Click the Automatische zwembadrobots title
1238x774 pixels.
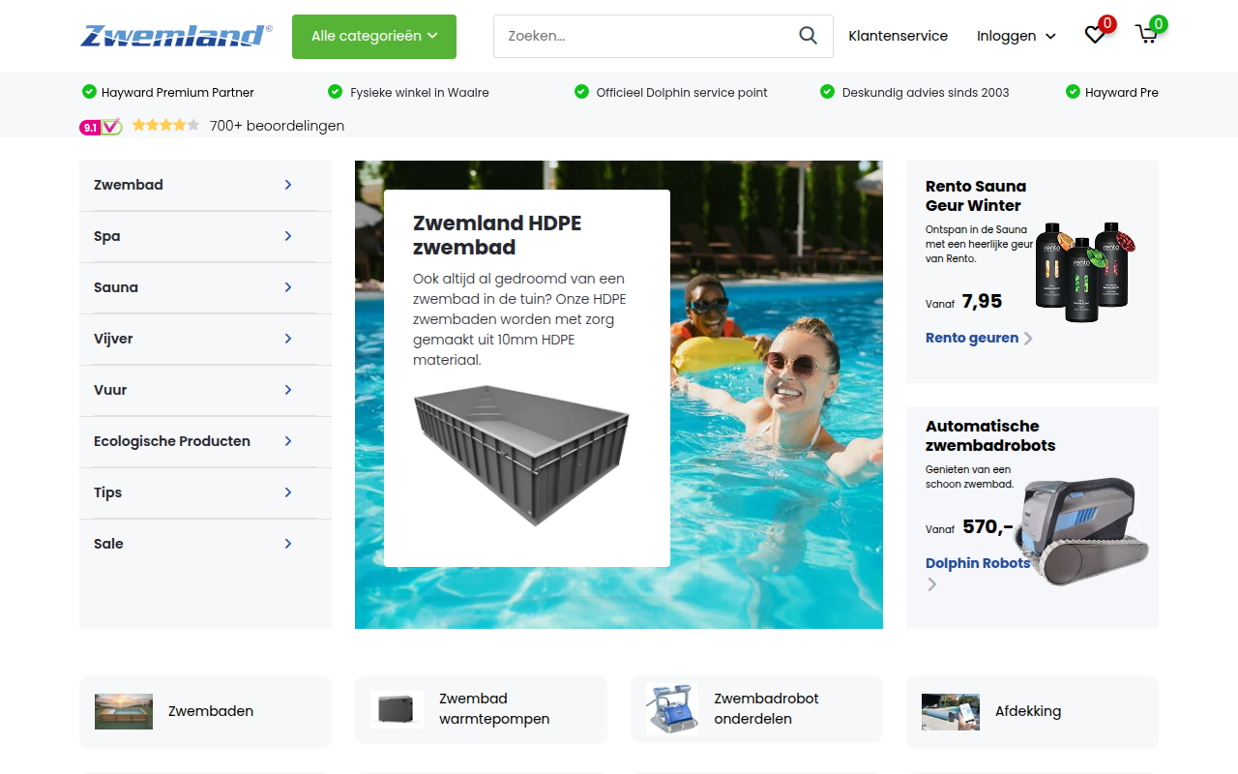(990, 435)
